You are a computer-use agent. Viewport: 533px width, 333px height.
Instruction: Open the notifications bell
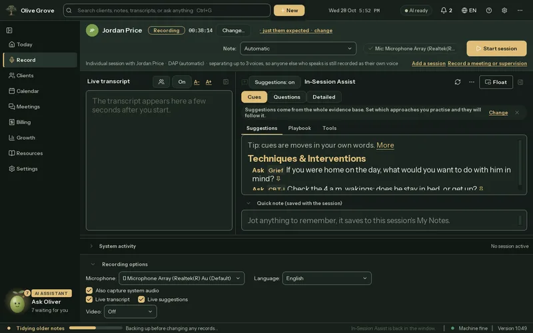(x=444, y=11)
